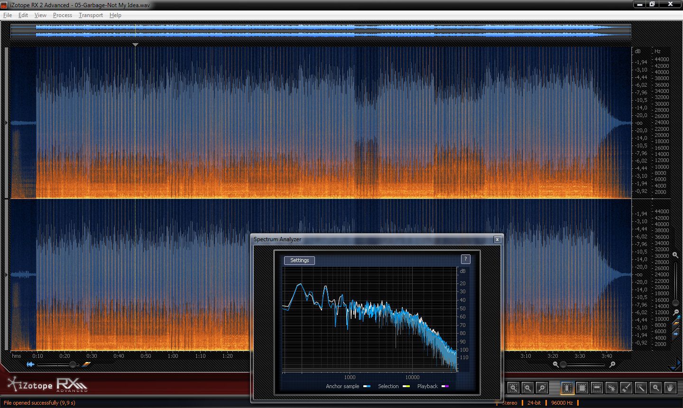Click the Playback legend swatch
683x408 pixels.
tap(445, 386)
